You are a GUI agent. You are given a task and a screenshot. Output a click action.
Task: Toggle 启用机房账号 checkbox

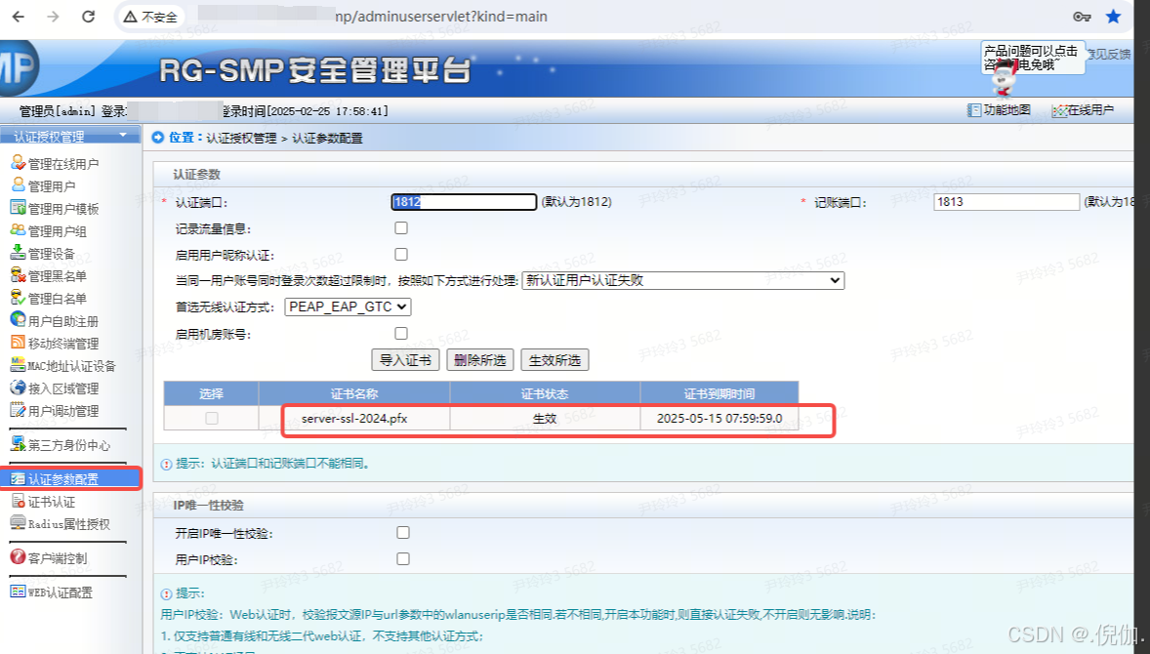click(x=401, y=333)
